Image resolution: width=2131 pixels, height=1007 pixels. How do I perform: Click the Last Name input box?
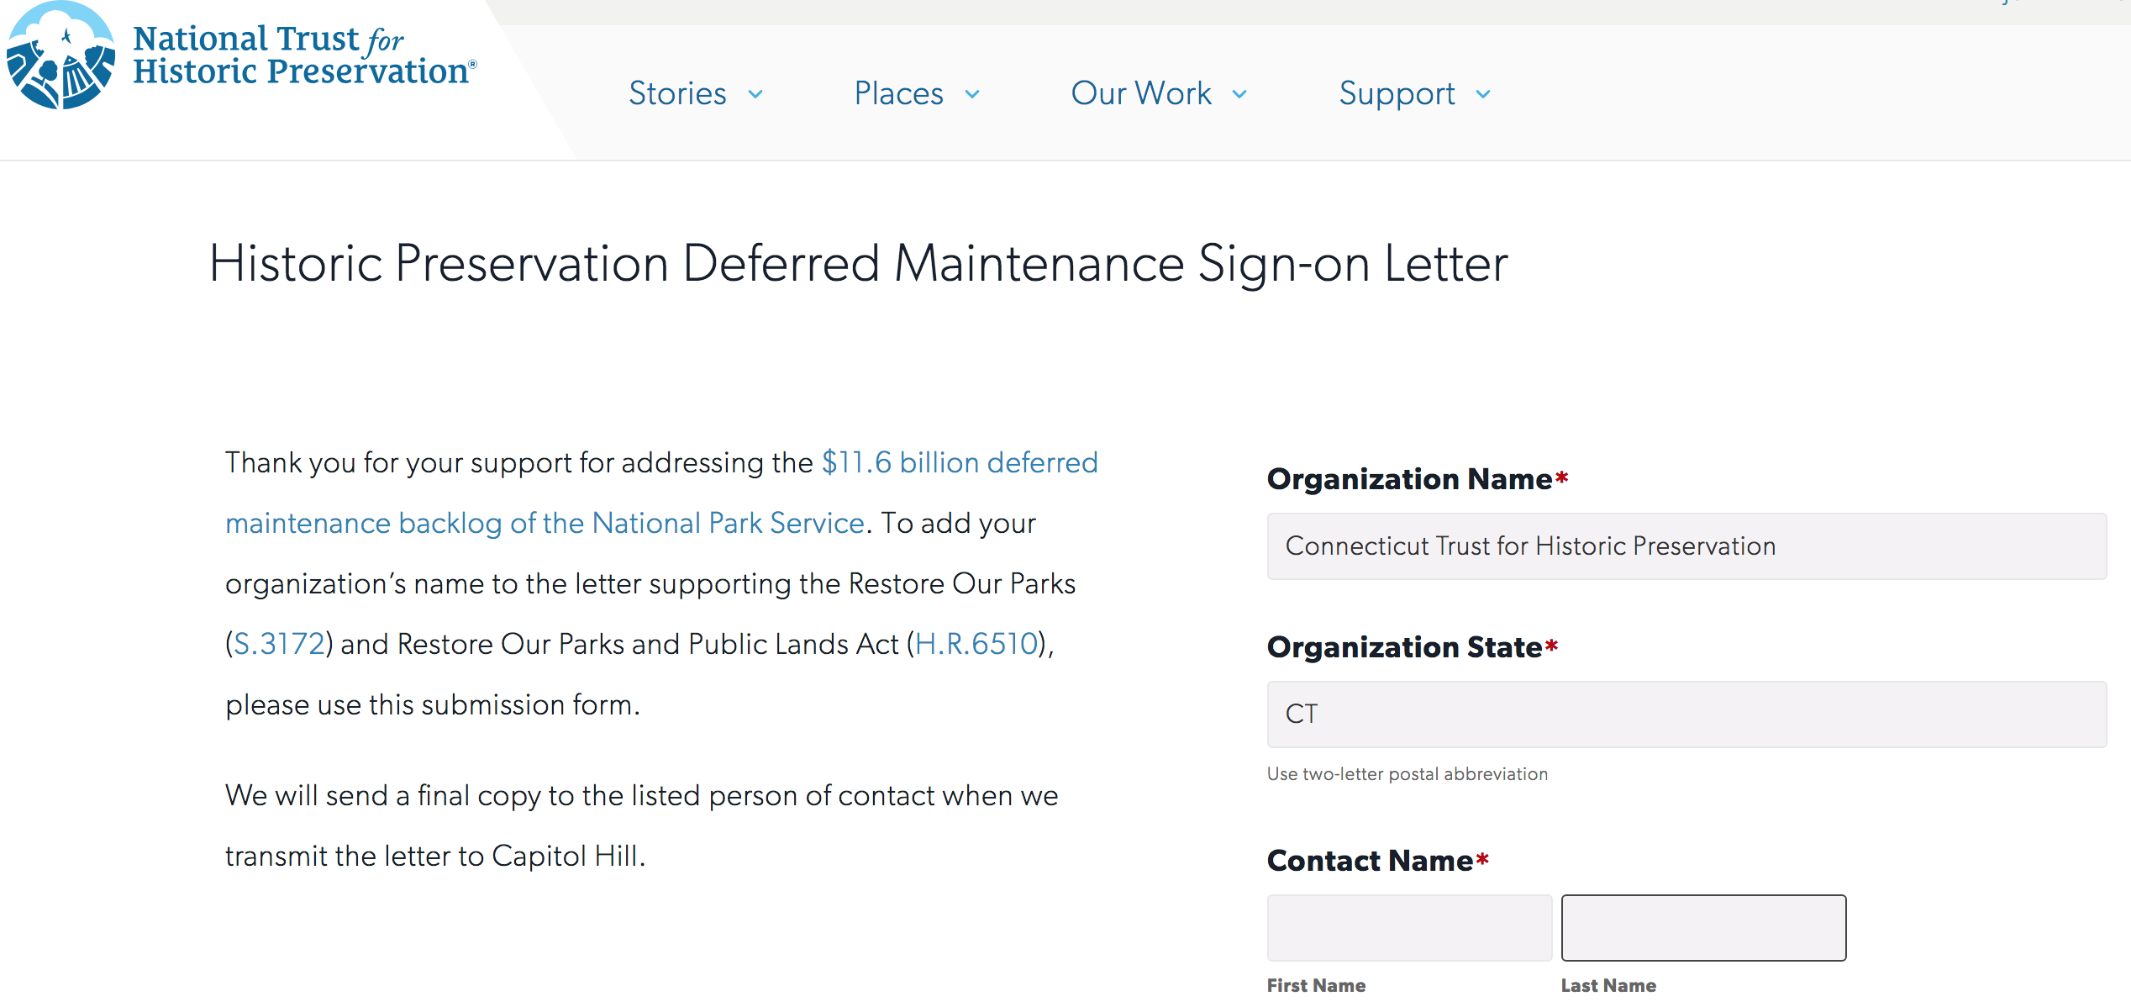click(x=1703, y=928)
